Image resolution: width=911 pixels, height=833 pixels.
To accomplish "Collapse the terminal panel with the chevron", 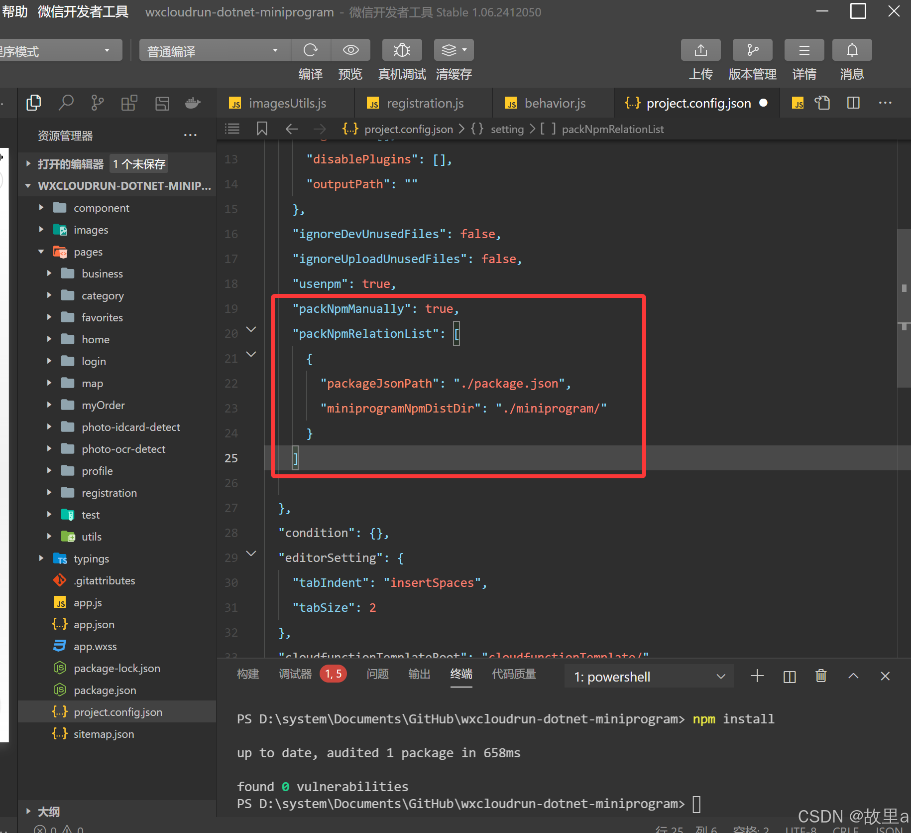I will [853, 676].
